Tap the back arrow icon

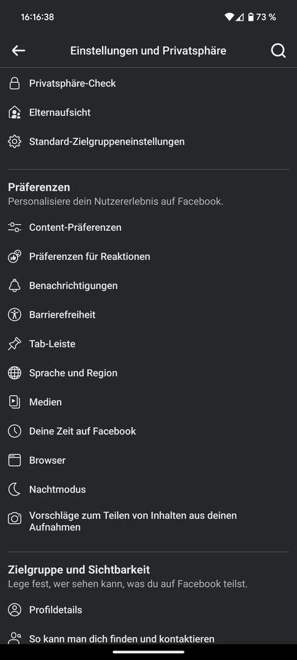18,51
